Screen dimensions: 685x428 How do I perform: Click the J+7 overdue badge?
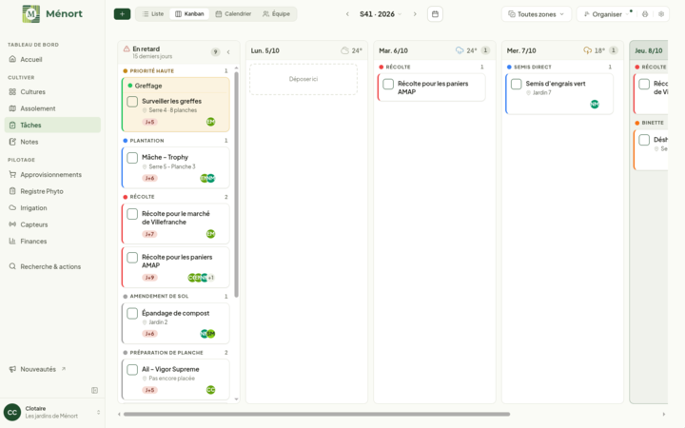pos(149,235)
